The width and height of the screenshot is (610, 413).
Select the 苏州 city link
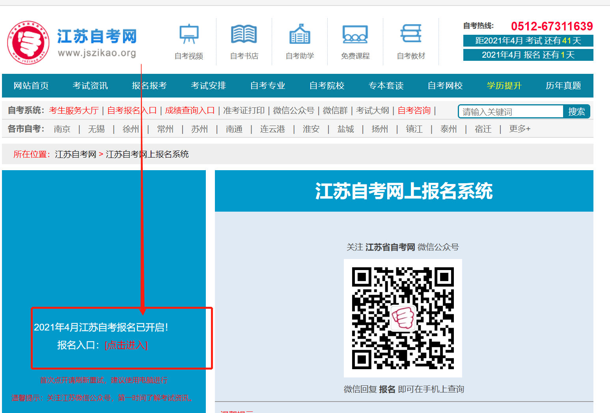pos(200,129)
